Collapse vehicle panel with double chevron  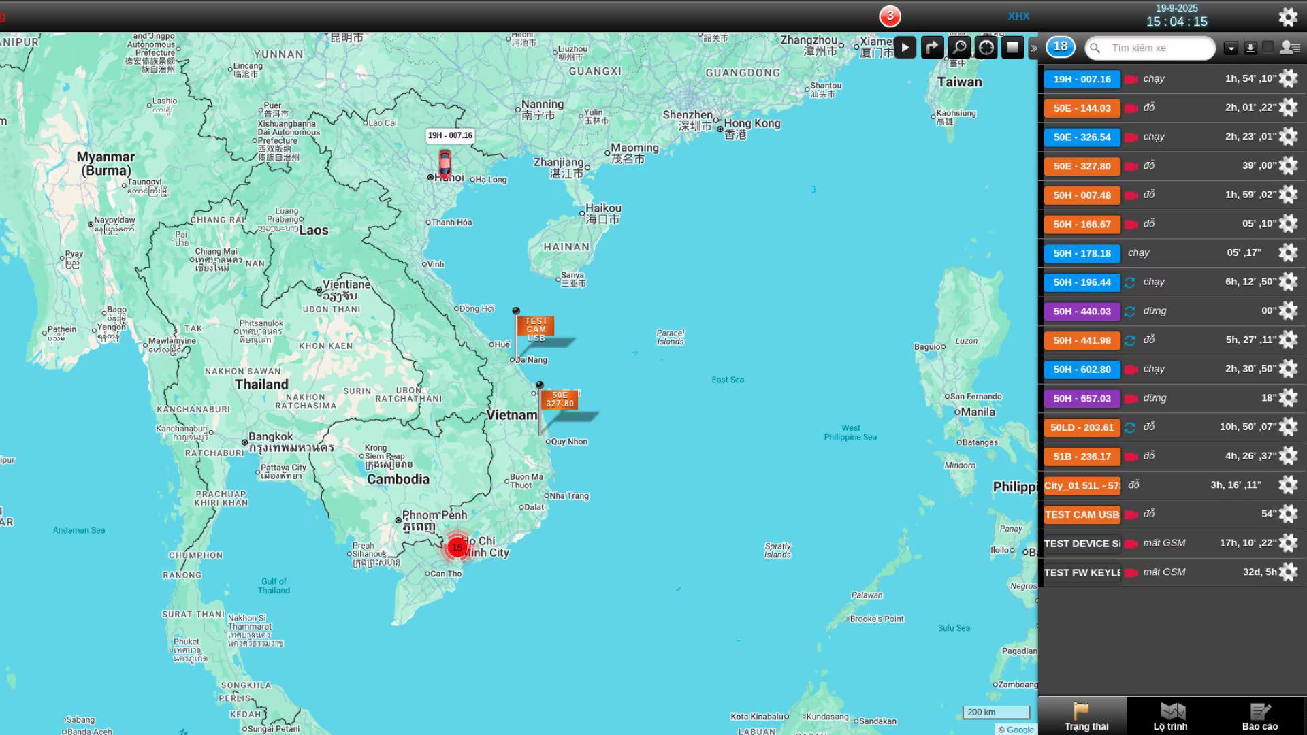coord(1034,48)
